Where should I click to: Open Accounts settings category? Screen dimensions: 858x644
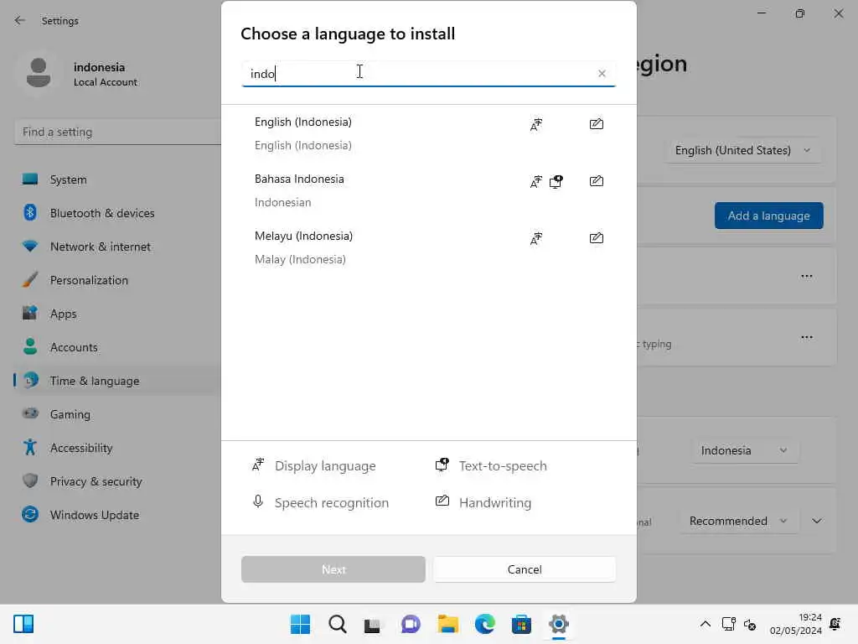pyautogui.click(x=117, y=346)
